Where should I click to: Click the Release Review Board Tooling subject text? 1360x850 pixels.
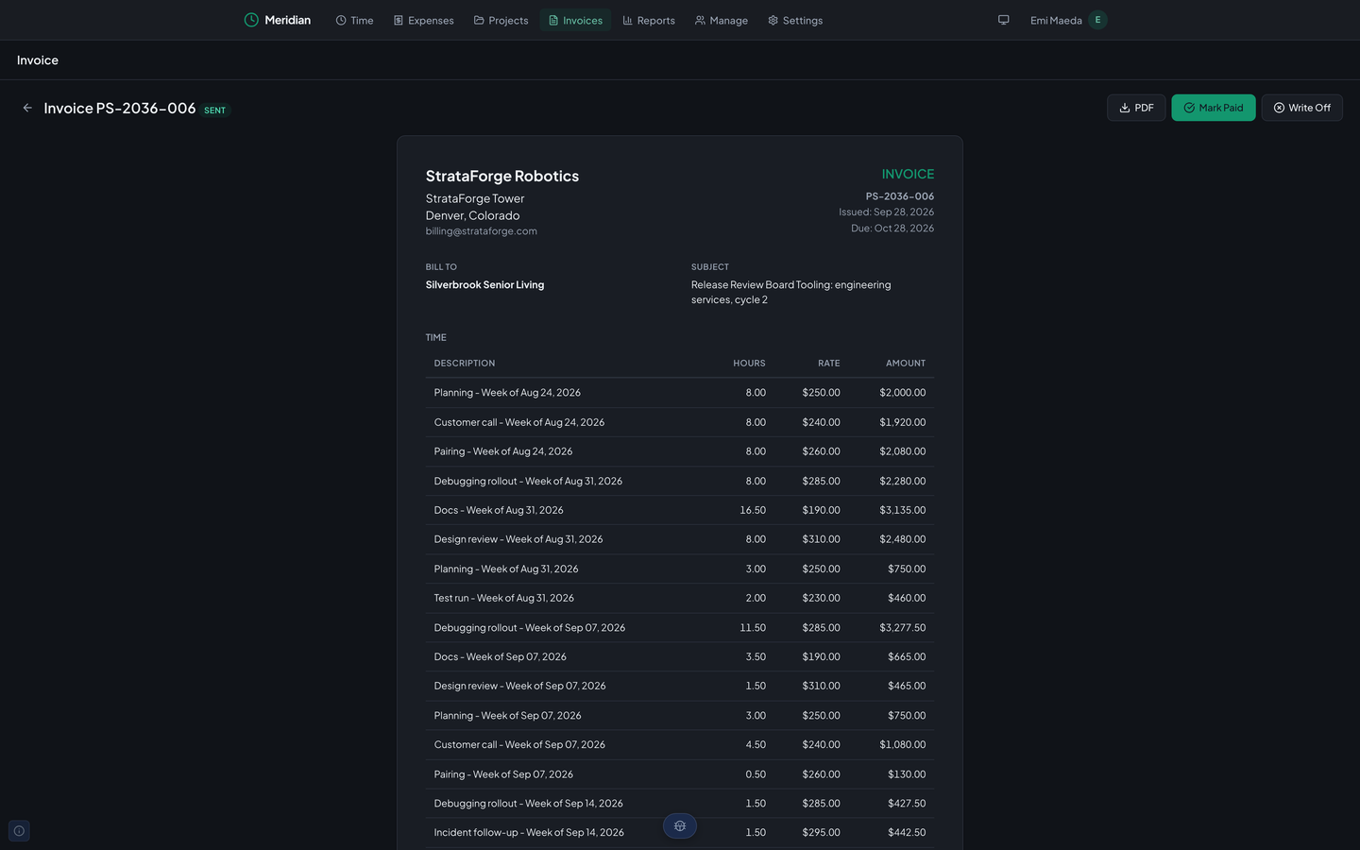coord(791,292)
